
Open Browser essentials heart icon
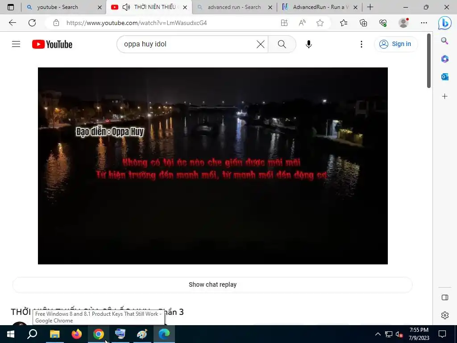383,23
